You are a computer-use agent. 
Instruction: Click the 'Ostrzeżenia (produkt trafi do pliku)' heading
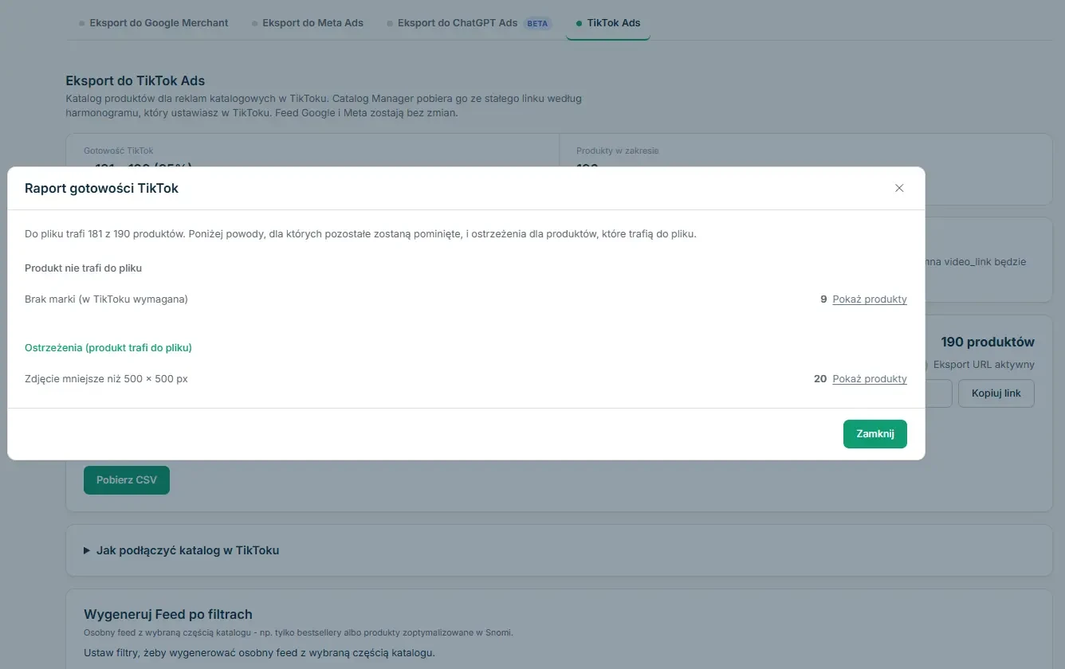108,348
